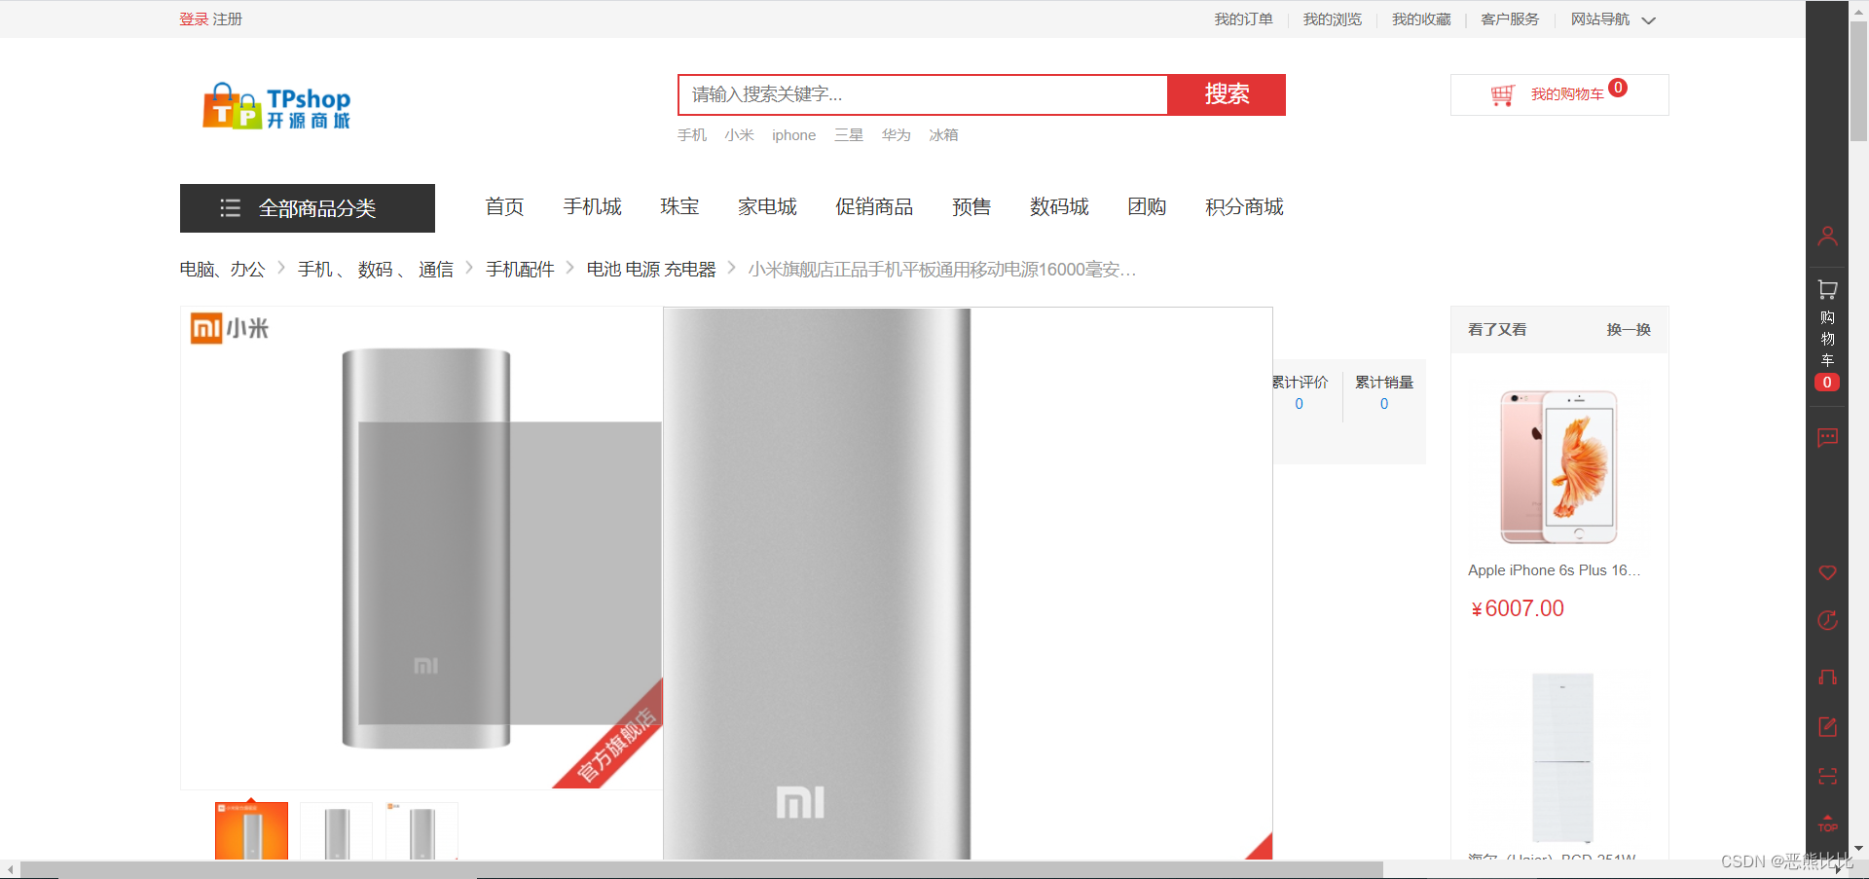Click the sidebar heart favorites icon
Image resolution: width=1869 pixels, height=879 pixels.
point(1827,572)
